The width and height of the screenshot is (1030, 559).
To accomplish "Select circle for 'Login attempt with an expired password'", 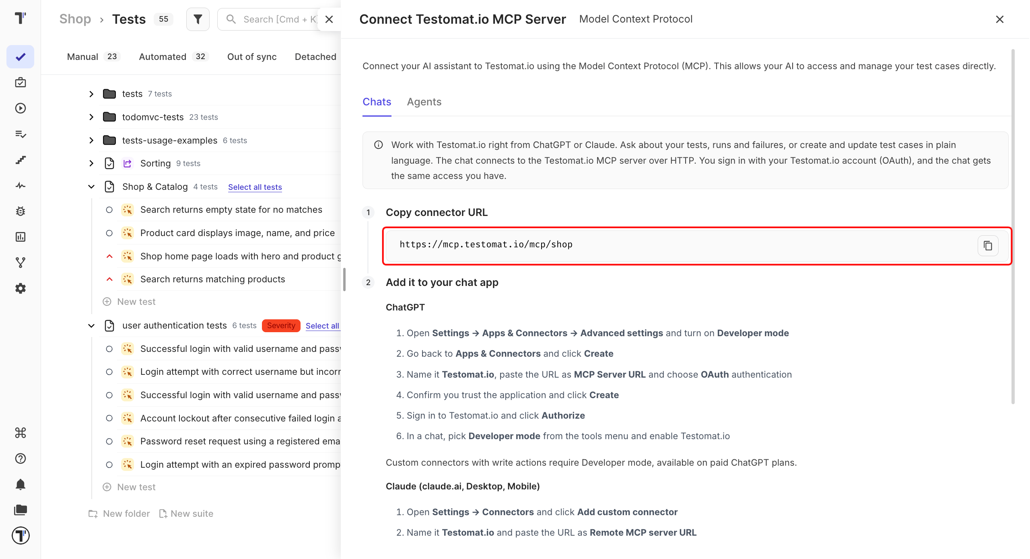I will click(x=109, y=465).
